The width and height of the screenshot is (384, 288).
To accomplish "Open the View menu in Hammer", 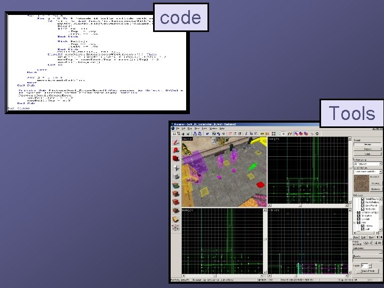I will pyautogui.click(x=197, y=129).
